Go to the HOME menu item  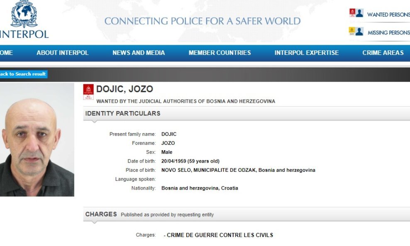coord(6,53)
